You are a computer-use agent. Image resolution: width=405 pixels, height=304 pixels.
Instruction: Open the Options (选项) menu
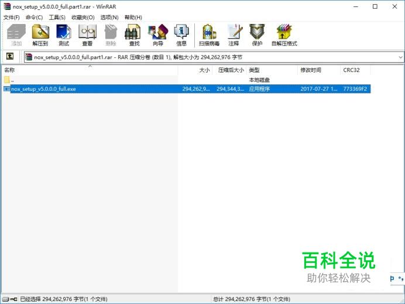[x=109, y=18]
